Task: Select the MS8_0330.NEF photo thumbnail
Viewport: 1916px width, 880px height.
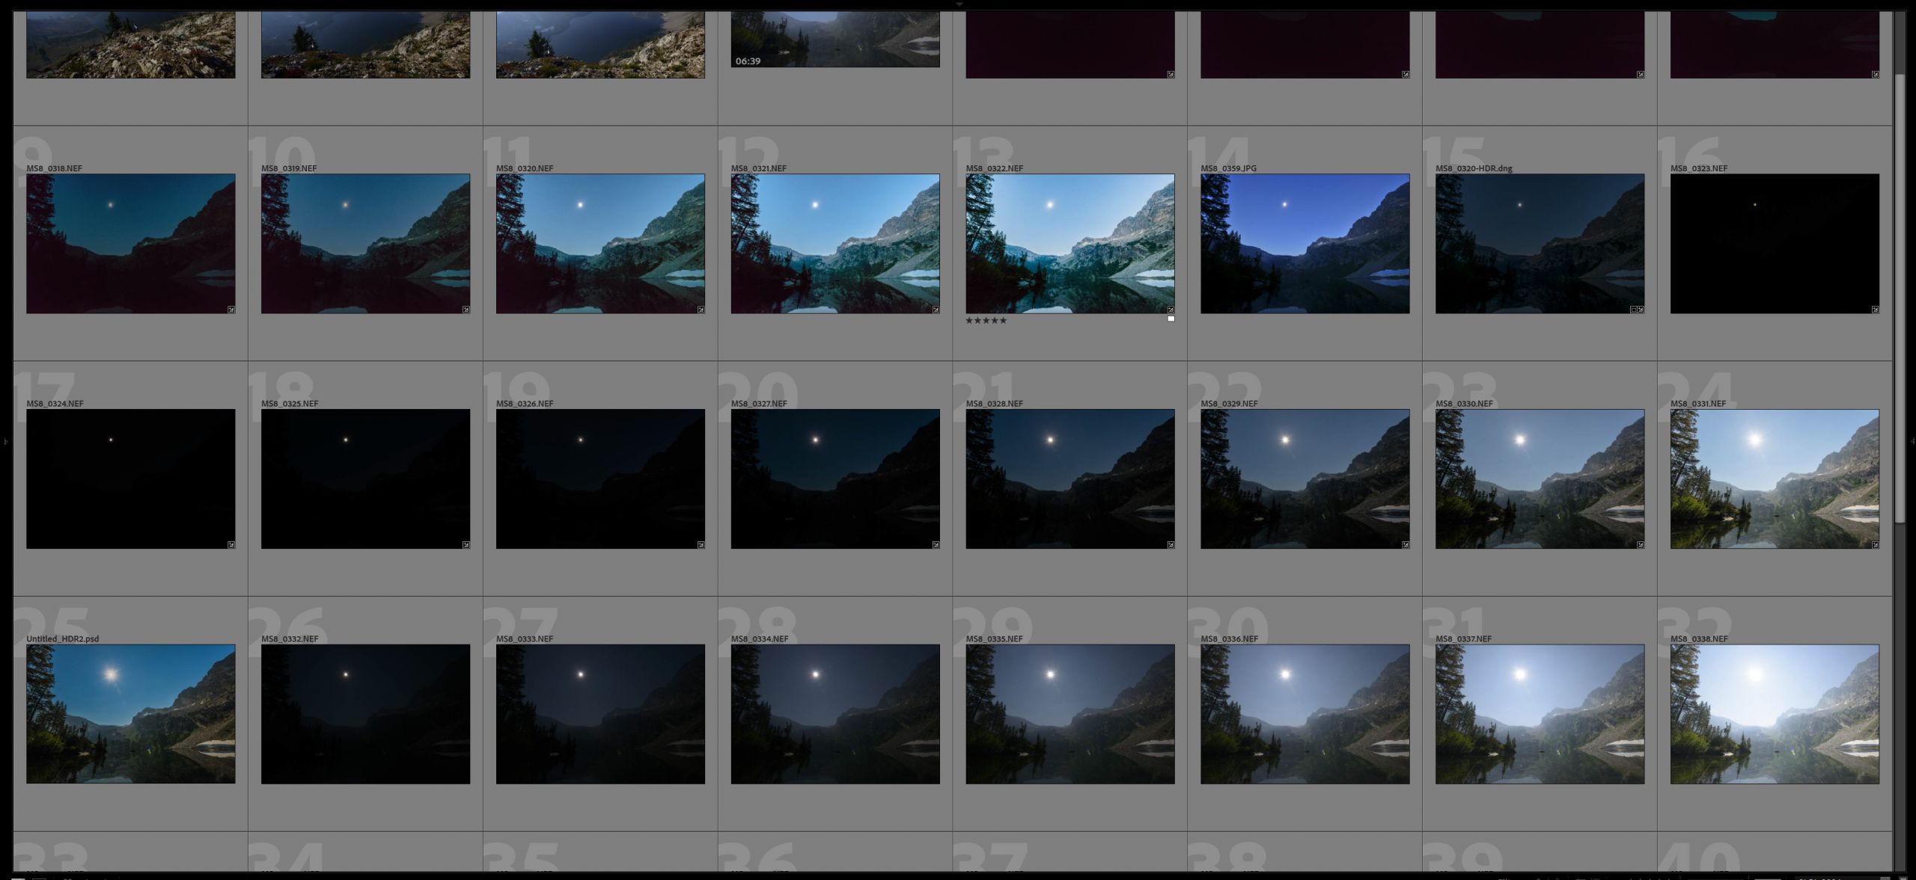Action: click(x=1540, y=479)
